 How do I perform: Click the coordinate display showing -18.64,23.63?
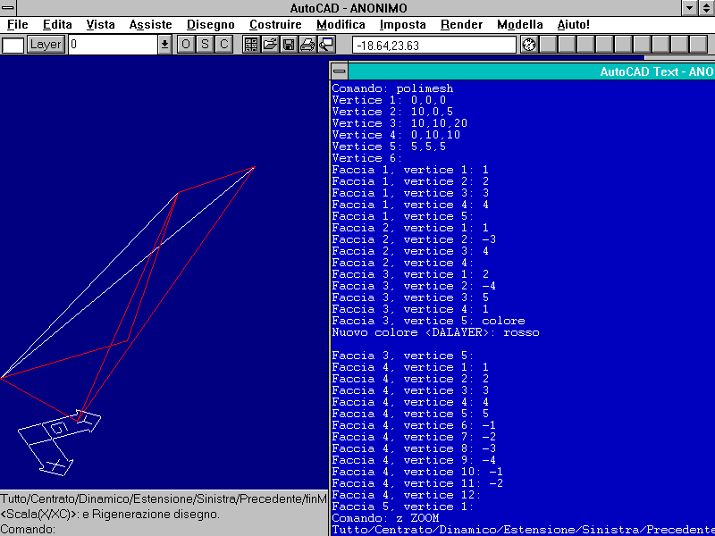(434, 46)
